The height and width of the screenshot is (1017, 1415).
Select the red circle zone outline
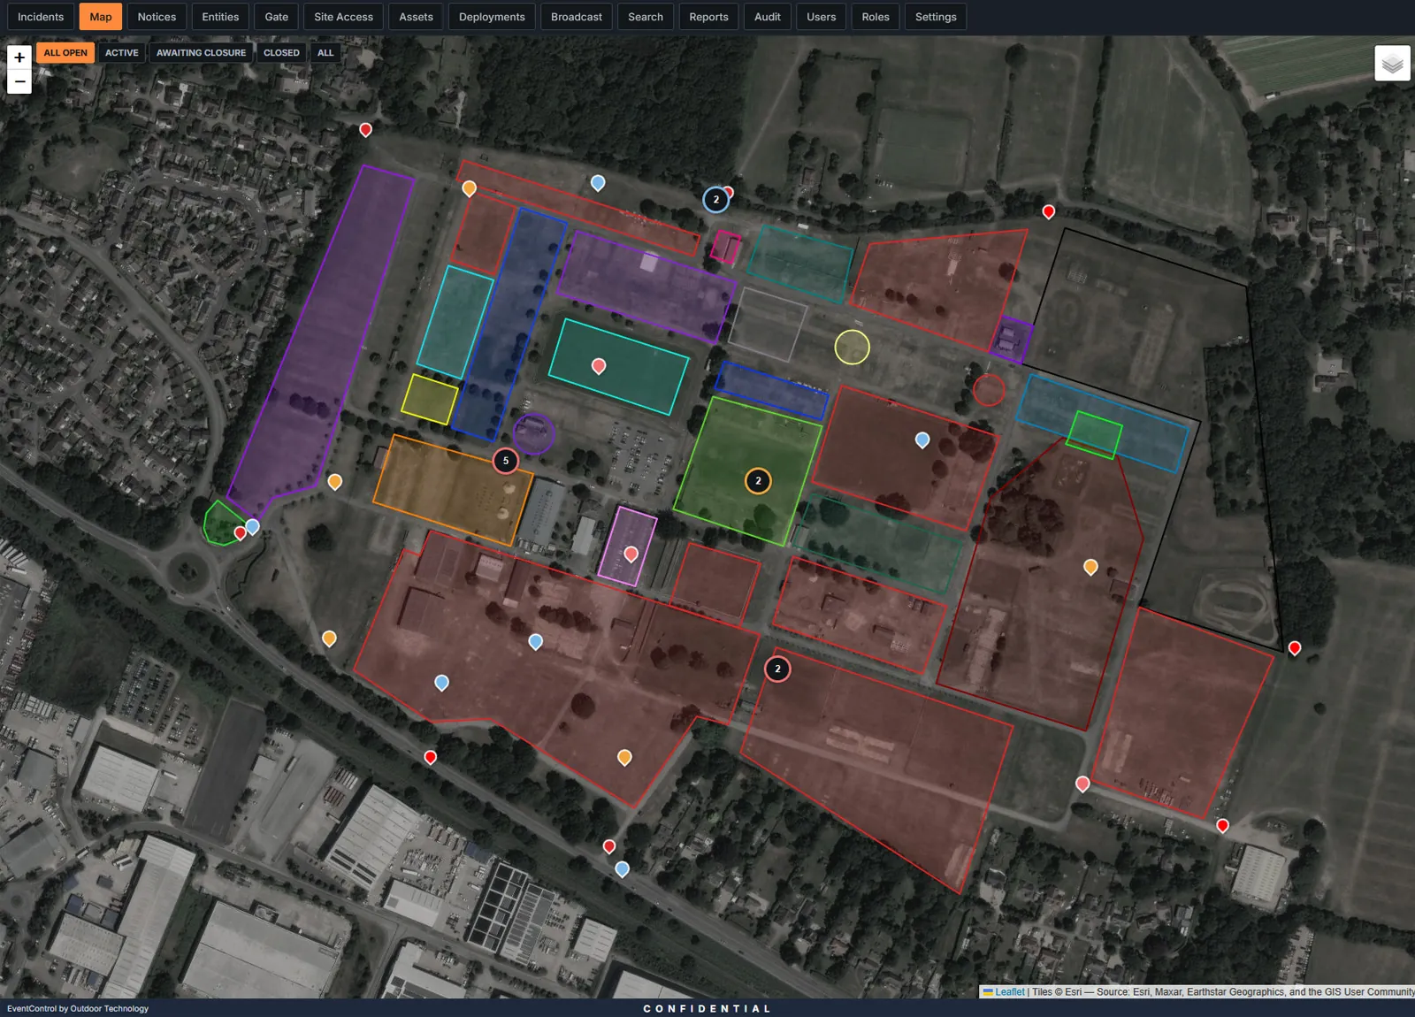[x=989, y=390]
